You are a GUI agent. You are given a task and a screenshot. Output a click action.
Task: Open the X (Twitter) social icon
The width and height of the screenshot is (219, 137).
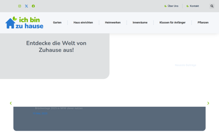click(x=26, y=6)
